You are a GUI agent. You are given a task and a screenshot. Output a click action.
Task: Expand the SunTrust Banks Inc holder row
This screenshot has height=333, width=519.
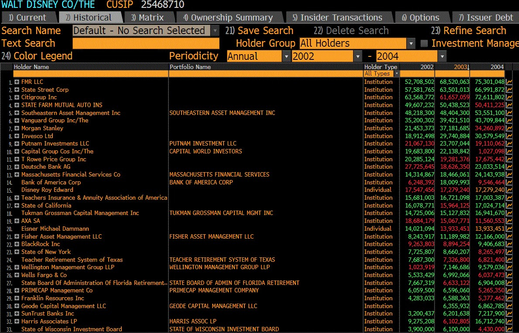[x=17, y=314]
